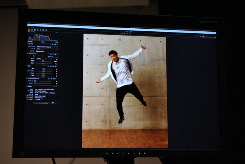This screenshot has height=164, width=245.
Task: Collapse the White Balance panel triangle
Action: pyautogui.click(x=28, y=54)
